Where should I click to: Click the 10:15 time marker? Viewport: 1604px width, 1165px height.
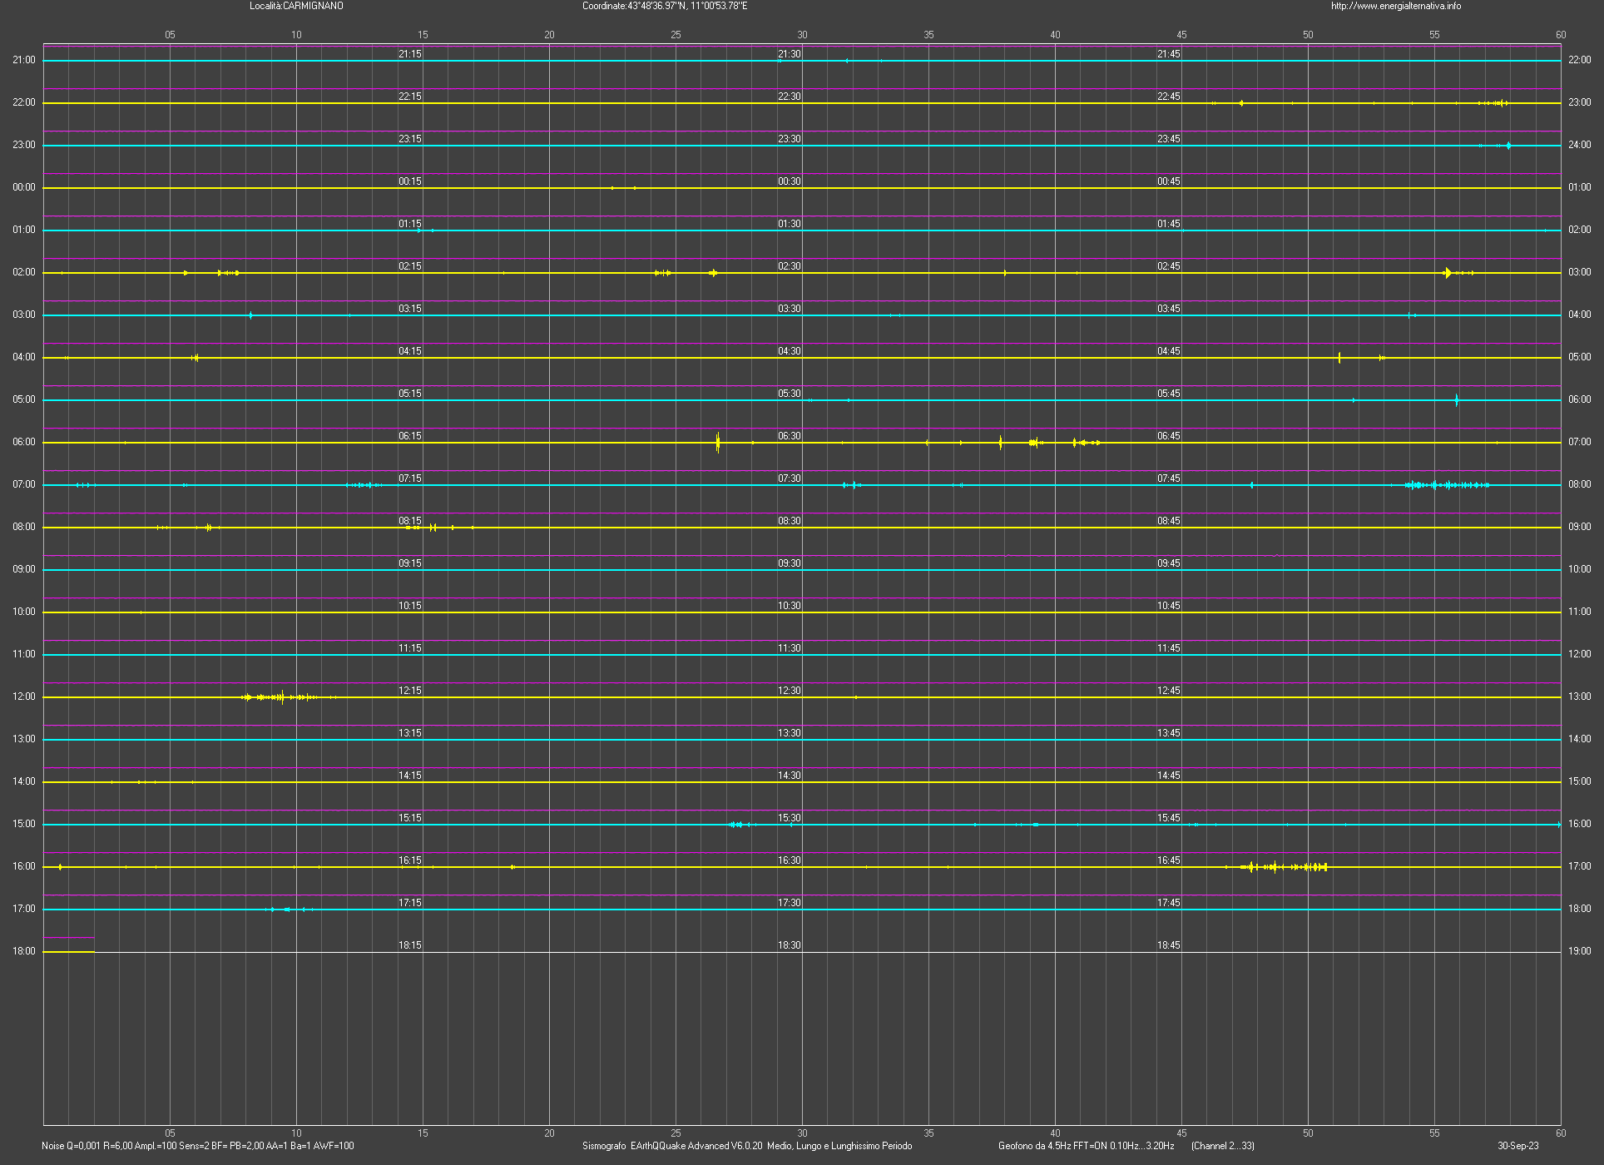[410, 606]
